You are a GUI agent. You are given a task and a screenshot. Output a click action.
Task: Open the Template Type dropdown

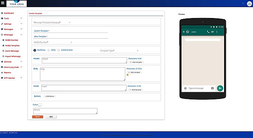coord(119,51)
